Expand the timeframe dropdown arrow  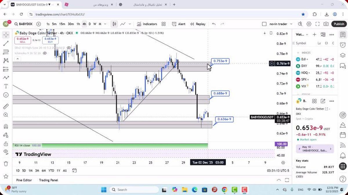pyautogui.click(x=105, y=24)
